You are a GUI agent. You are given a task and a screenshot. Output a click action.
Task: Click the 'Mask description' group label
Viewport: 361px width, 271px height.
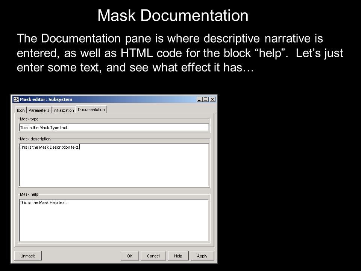35,139
